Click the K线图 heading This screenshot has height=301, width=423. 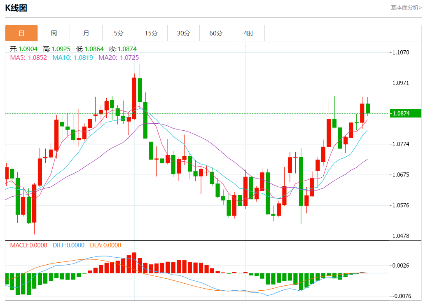tap(16, 8)
